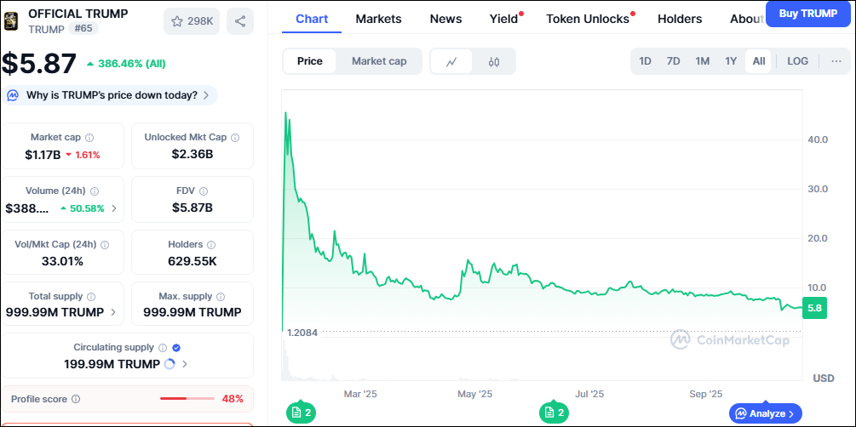Click the Profile score info icon

(76, 399)
